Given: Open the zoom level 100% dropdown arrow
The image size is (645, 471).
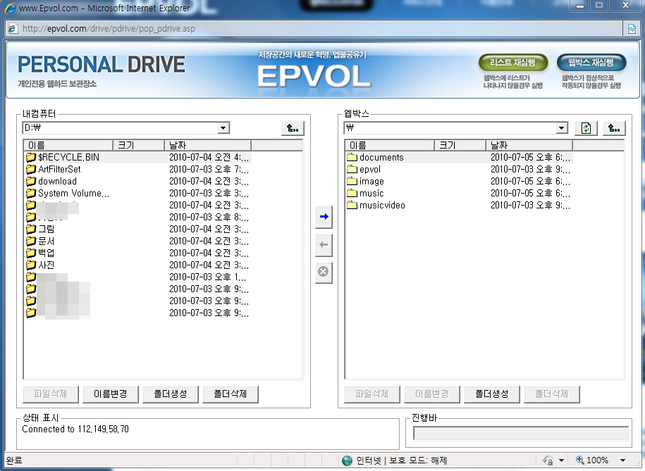Looking at the screenshot, I should tap(622, 460).
